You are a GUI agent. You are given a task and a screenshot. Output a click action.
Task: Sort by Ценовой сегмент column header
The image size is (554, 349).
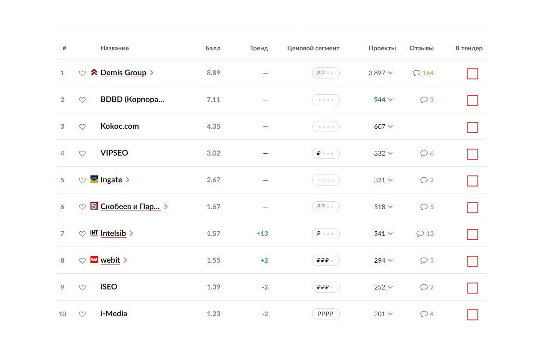click(313, 48)
